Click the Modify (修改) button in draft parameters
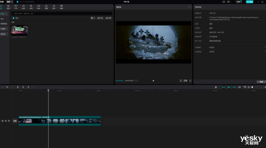Screen dimensions: 266x148 click(261, 82)
